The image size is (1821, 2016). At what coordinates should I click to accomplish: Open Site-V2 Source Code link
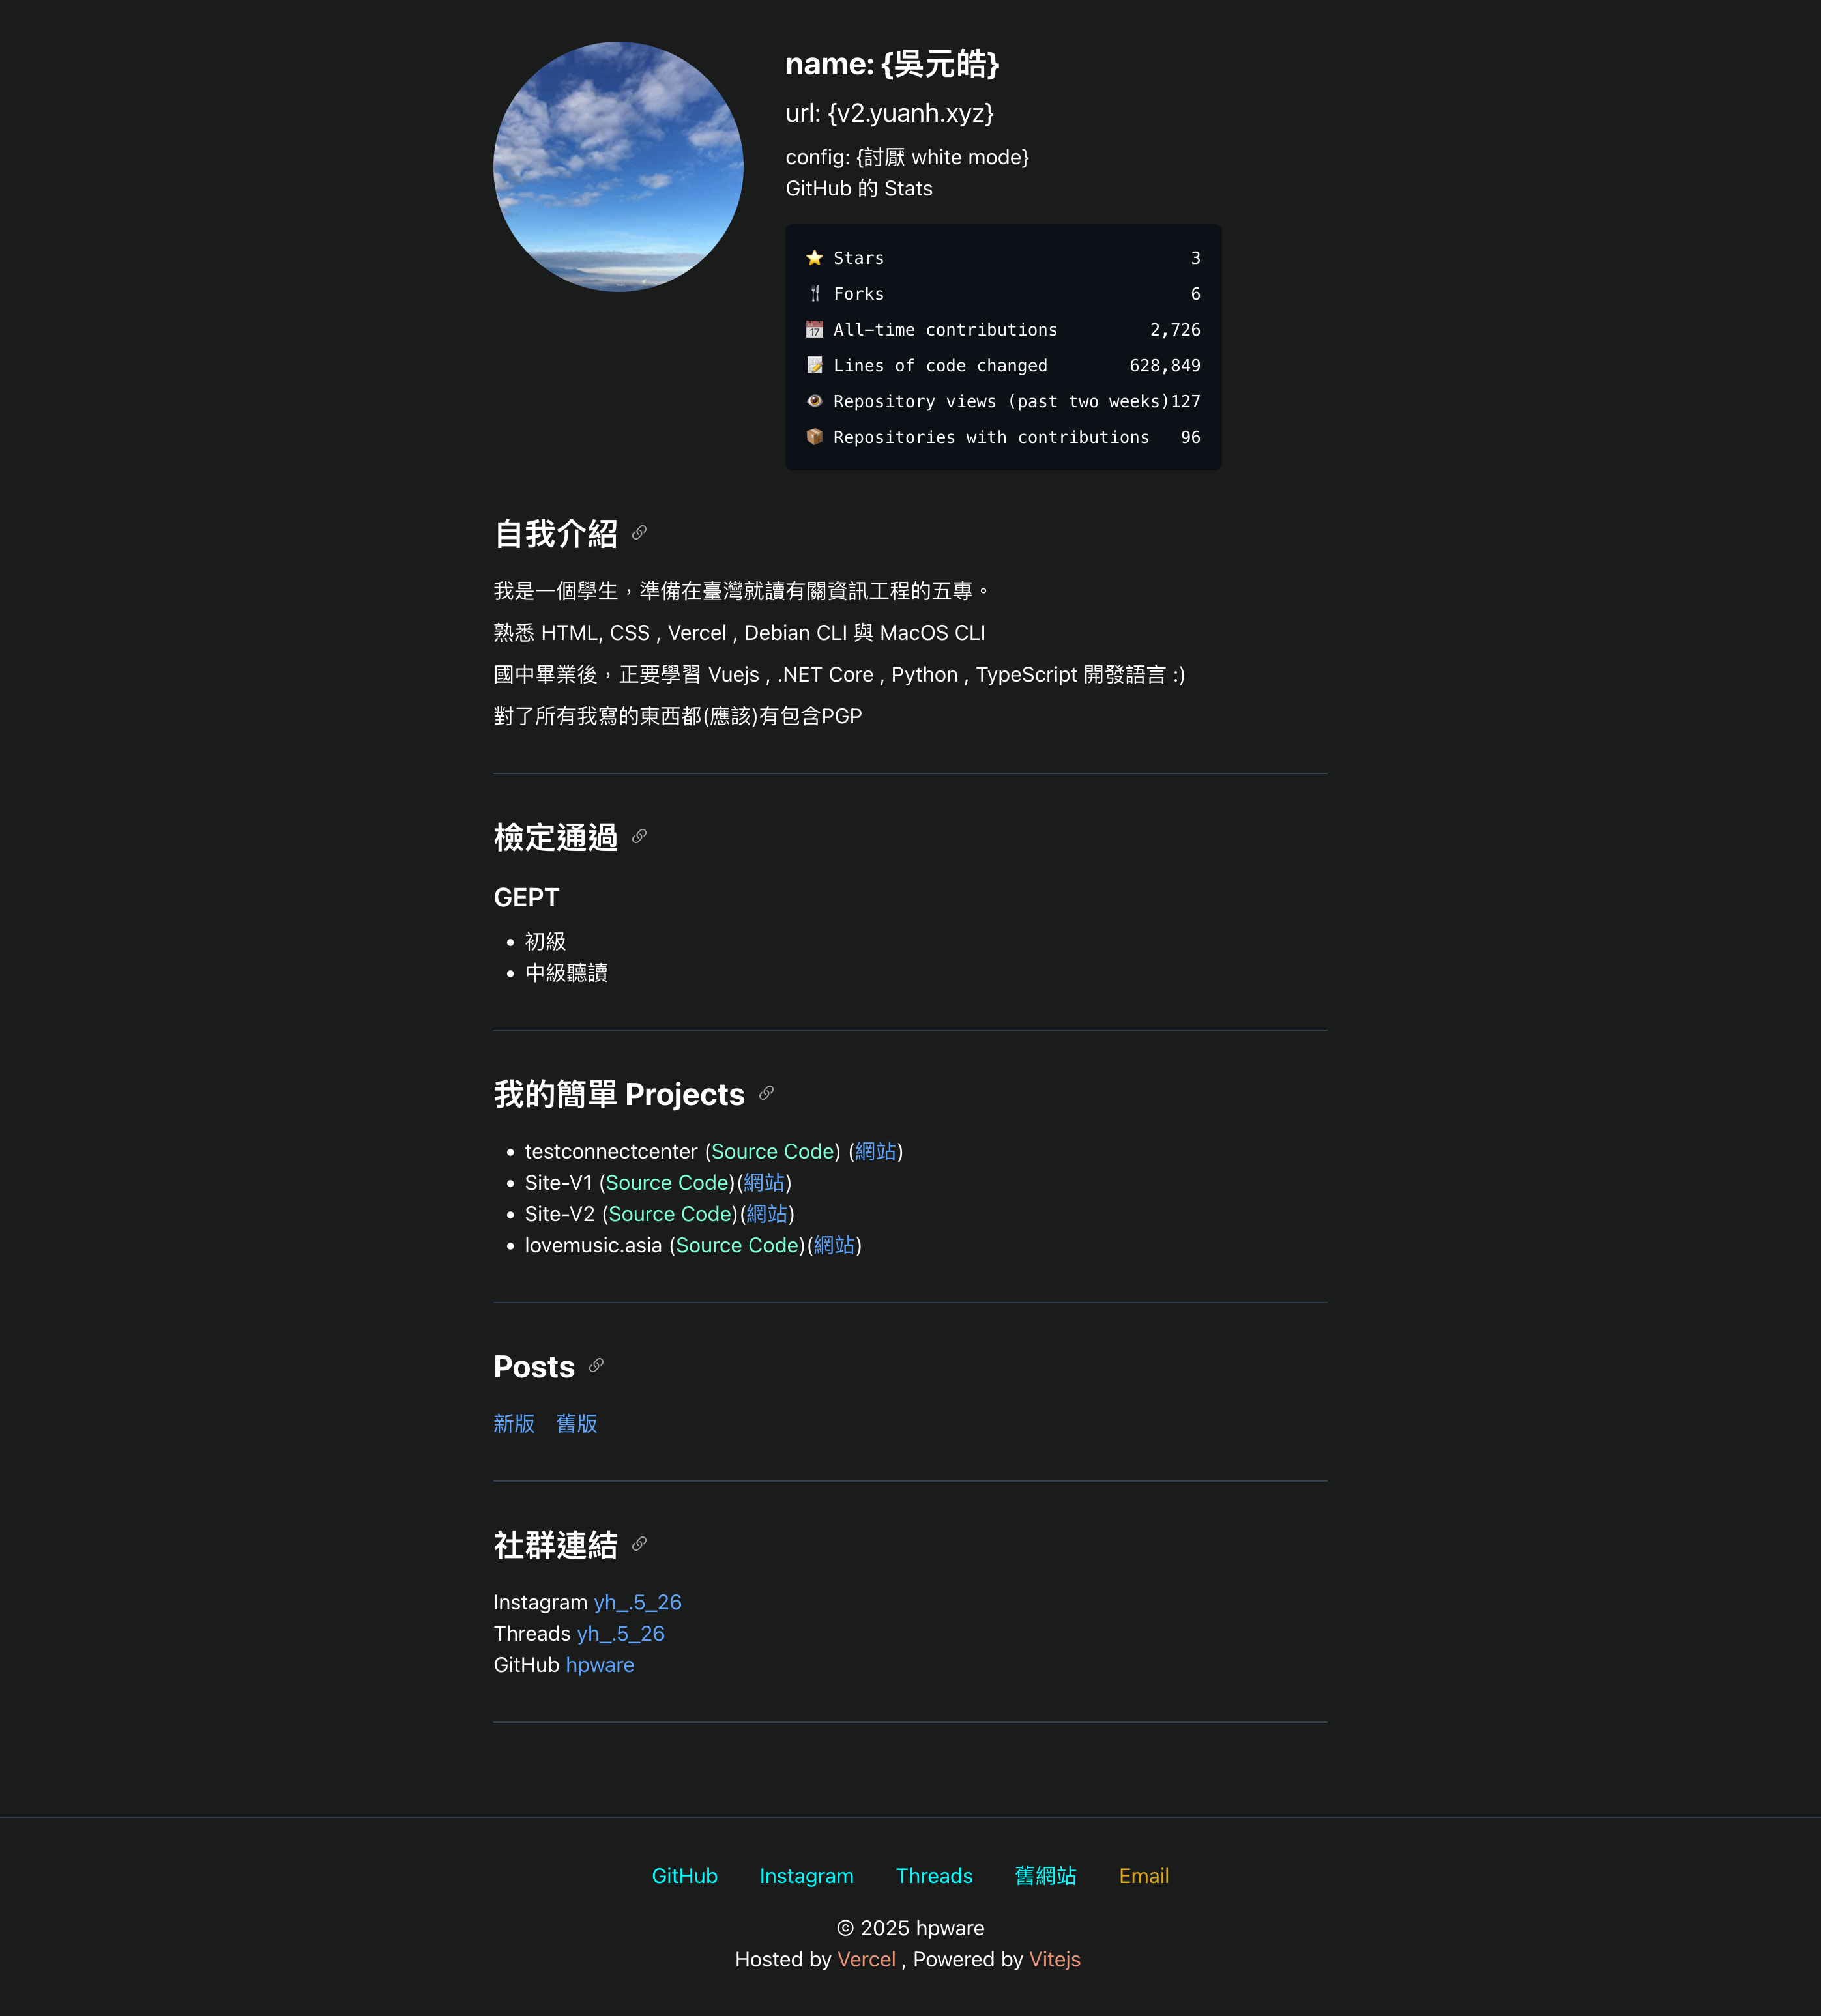(669, 1214)
